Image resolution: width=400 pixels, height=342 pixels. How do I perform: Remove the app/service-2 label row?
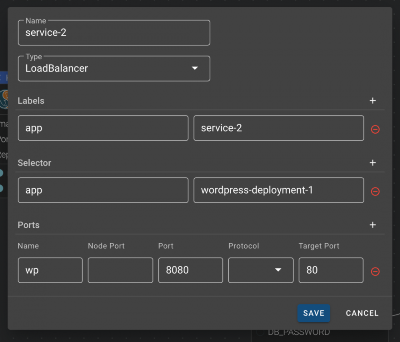(375, 128)
